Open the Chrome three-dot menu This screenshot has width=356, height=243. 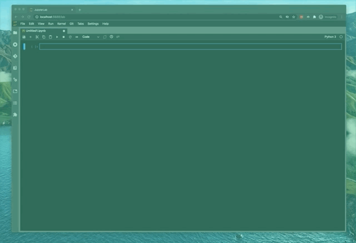click(342, 17)
